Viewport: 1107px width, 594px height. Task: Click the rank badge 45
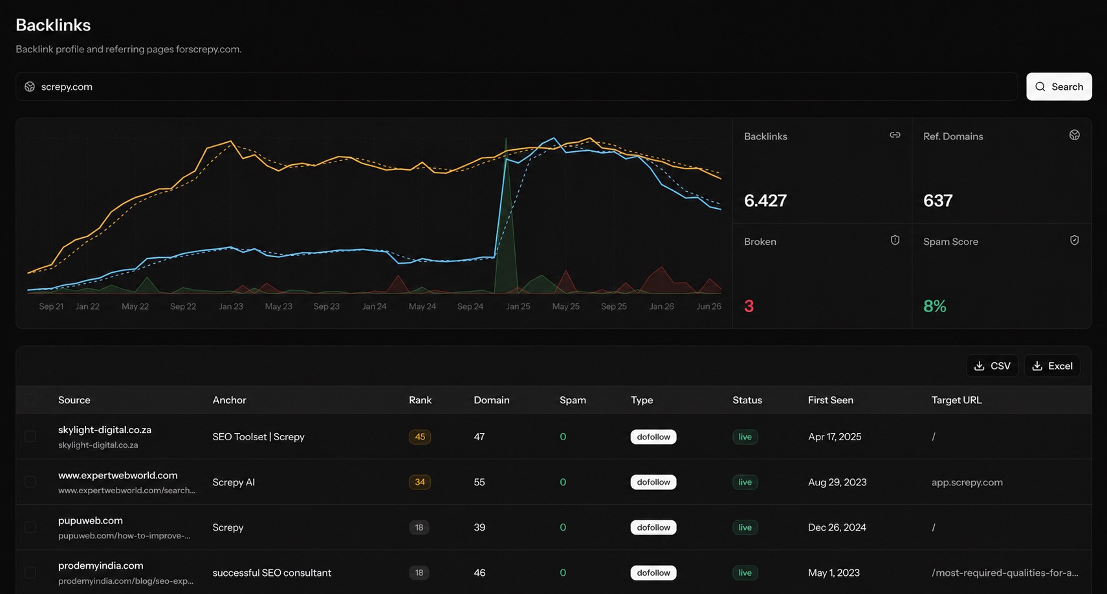click(420, 437)
